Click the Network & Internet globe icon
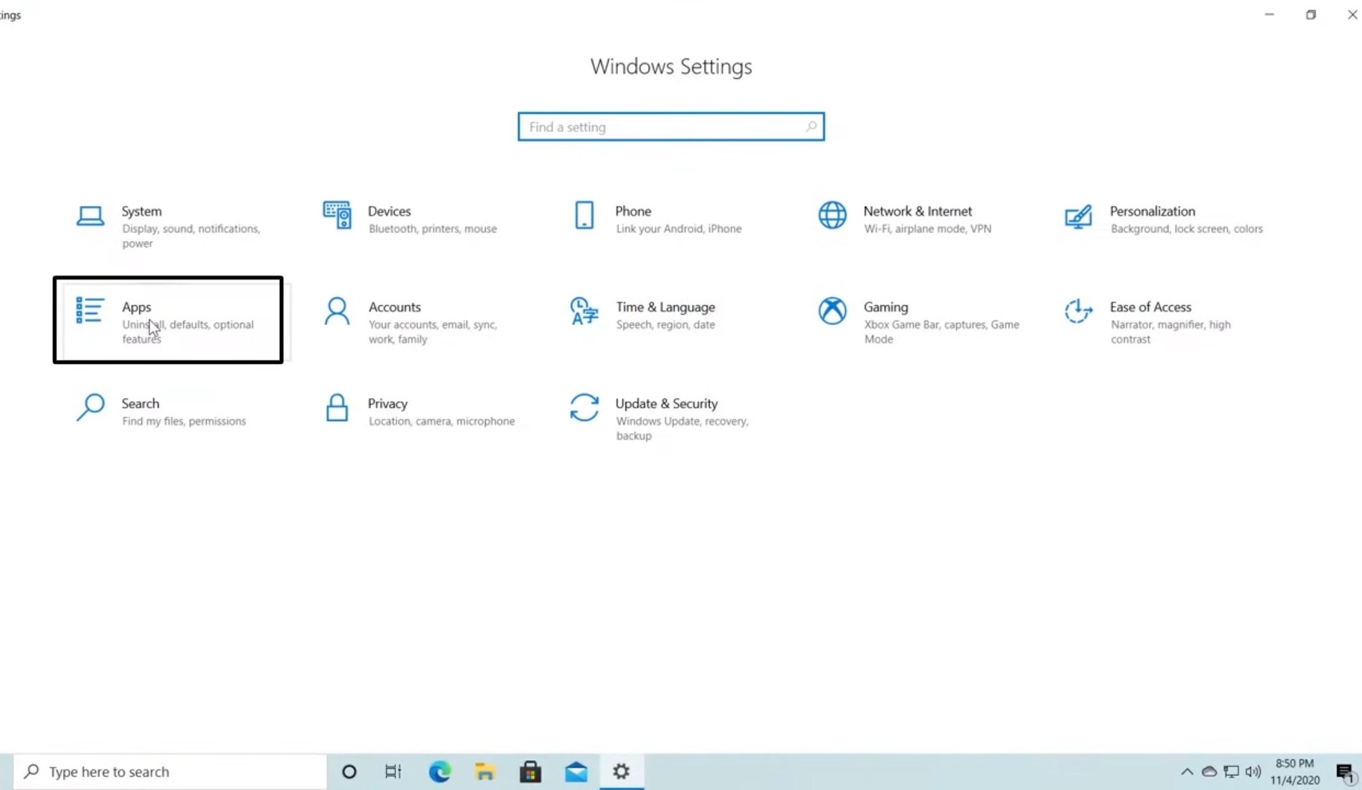1362x790 pixels. [x=832, y=215]
